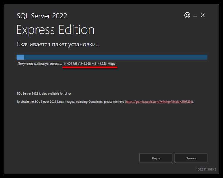Select the Express Edition heading
This screenshot has width=223, height=178.
(55, 30)
